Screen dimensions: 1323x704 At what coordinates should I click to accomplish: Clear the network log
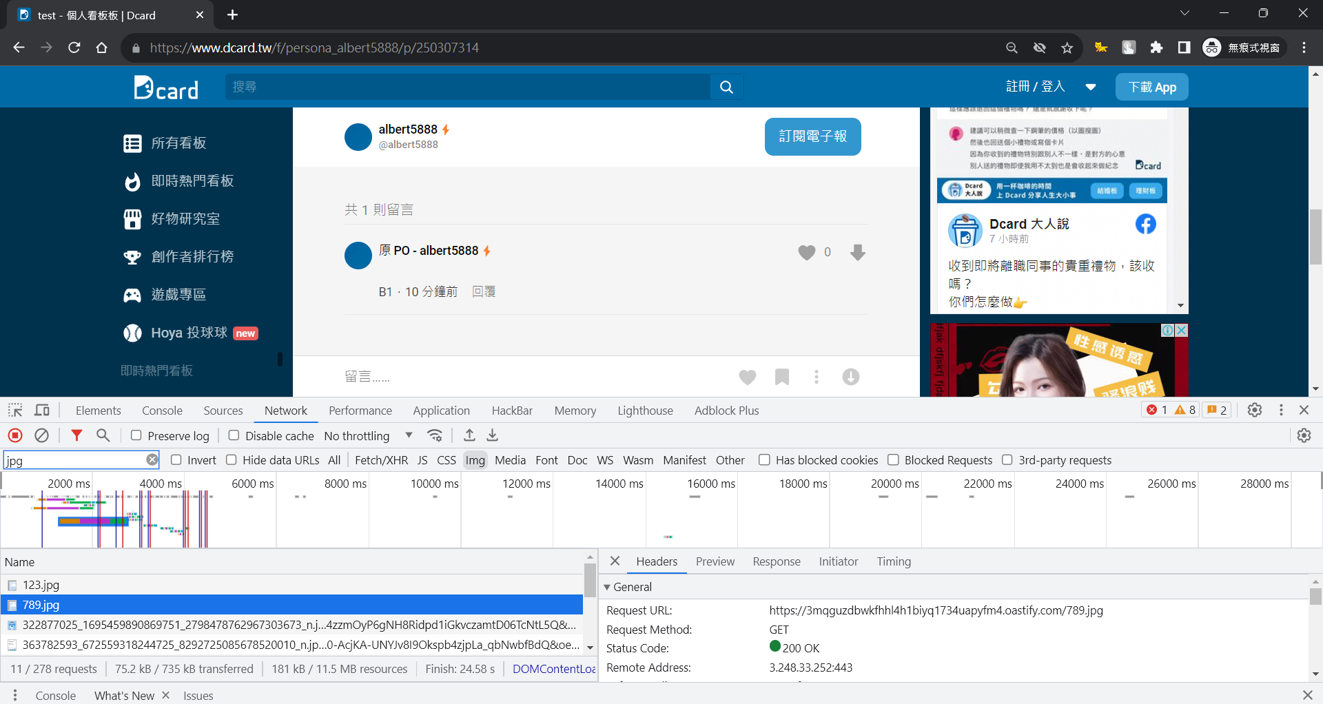[x=41, y=435]
